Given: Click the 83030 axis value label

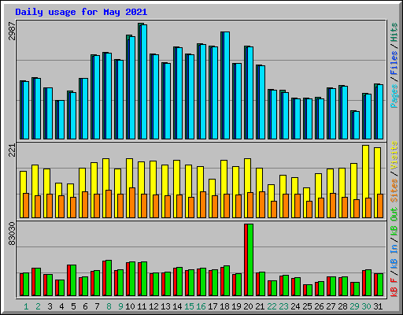Looking at the screenshot, I should 12,234.
